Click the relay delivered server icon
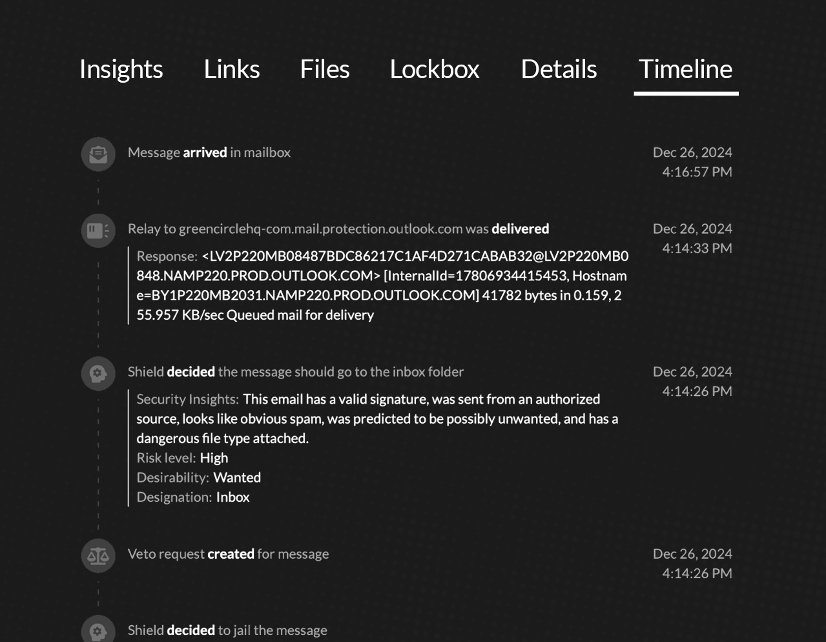Image resolution: width=826 pixels, height=642 pixels. [x=98, y=231]
